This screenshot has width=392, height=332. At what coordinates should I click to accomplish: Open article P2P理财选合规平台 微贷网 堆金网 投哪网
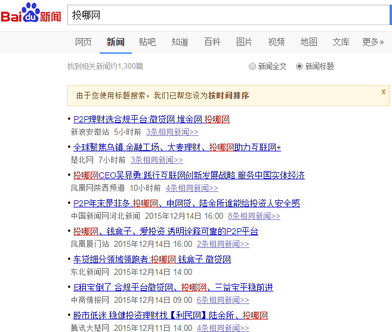pos(152,119)
